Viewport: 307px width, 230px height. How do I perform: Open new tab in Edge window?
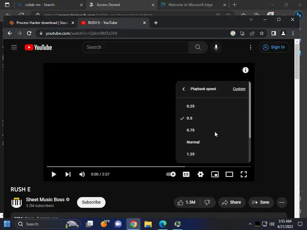(x=234, y=5)
